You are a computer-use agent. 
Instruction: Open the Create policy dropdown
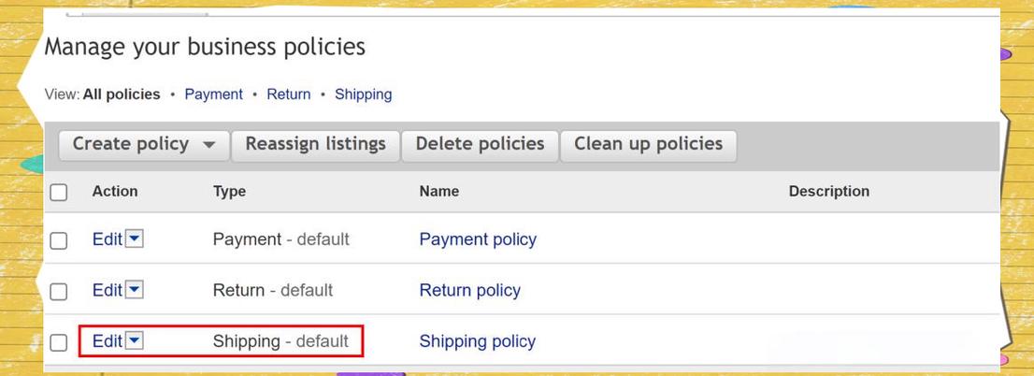pos(144,145)
